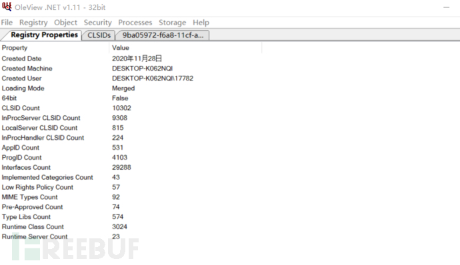Select InProcHandler CLSID Count property

[43, 138]
